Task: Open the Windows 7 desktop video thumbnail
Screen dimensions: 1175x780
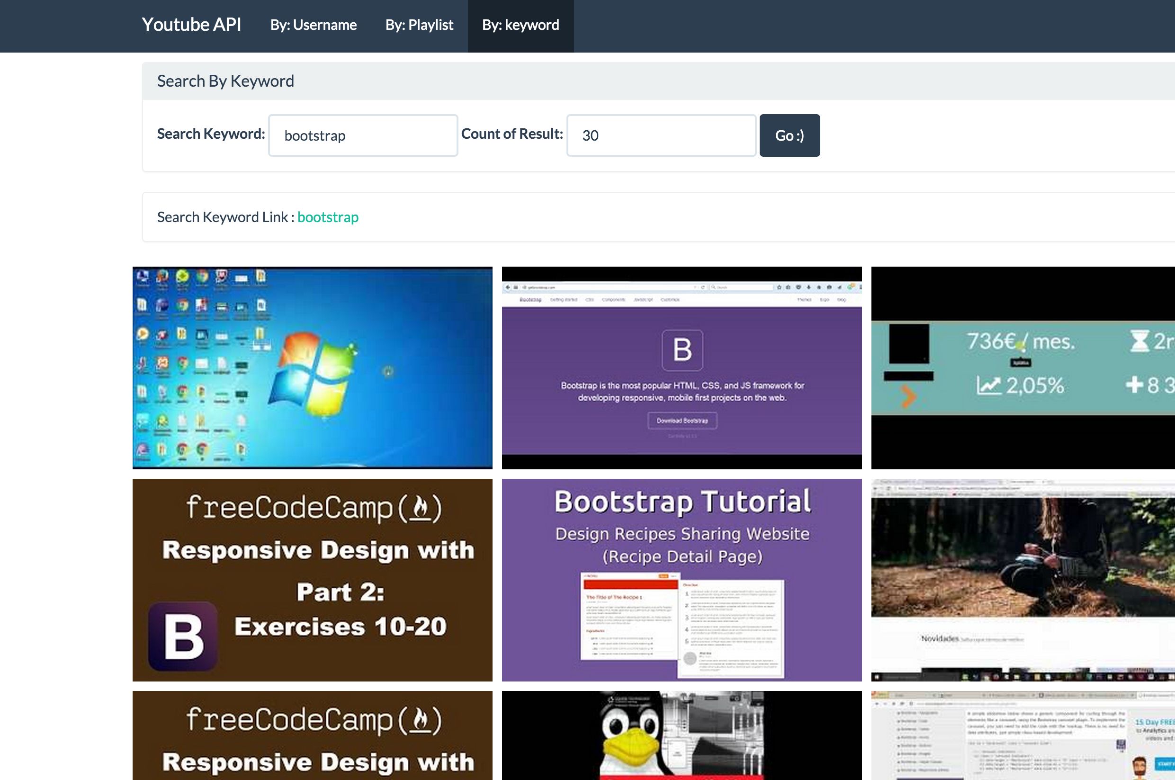Action: 313,368
